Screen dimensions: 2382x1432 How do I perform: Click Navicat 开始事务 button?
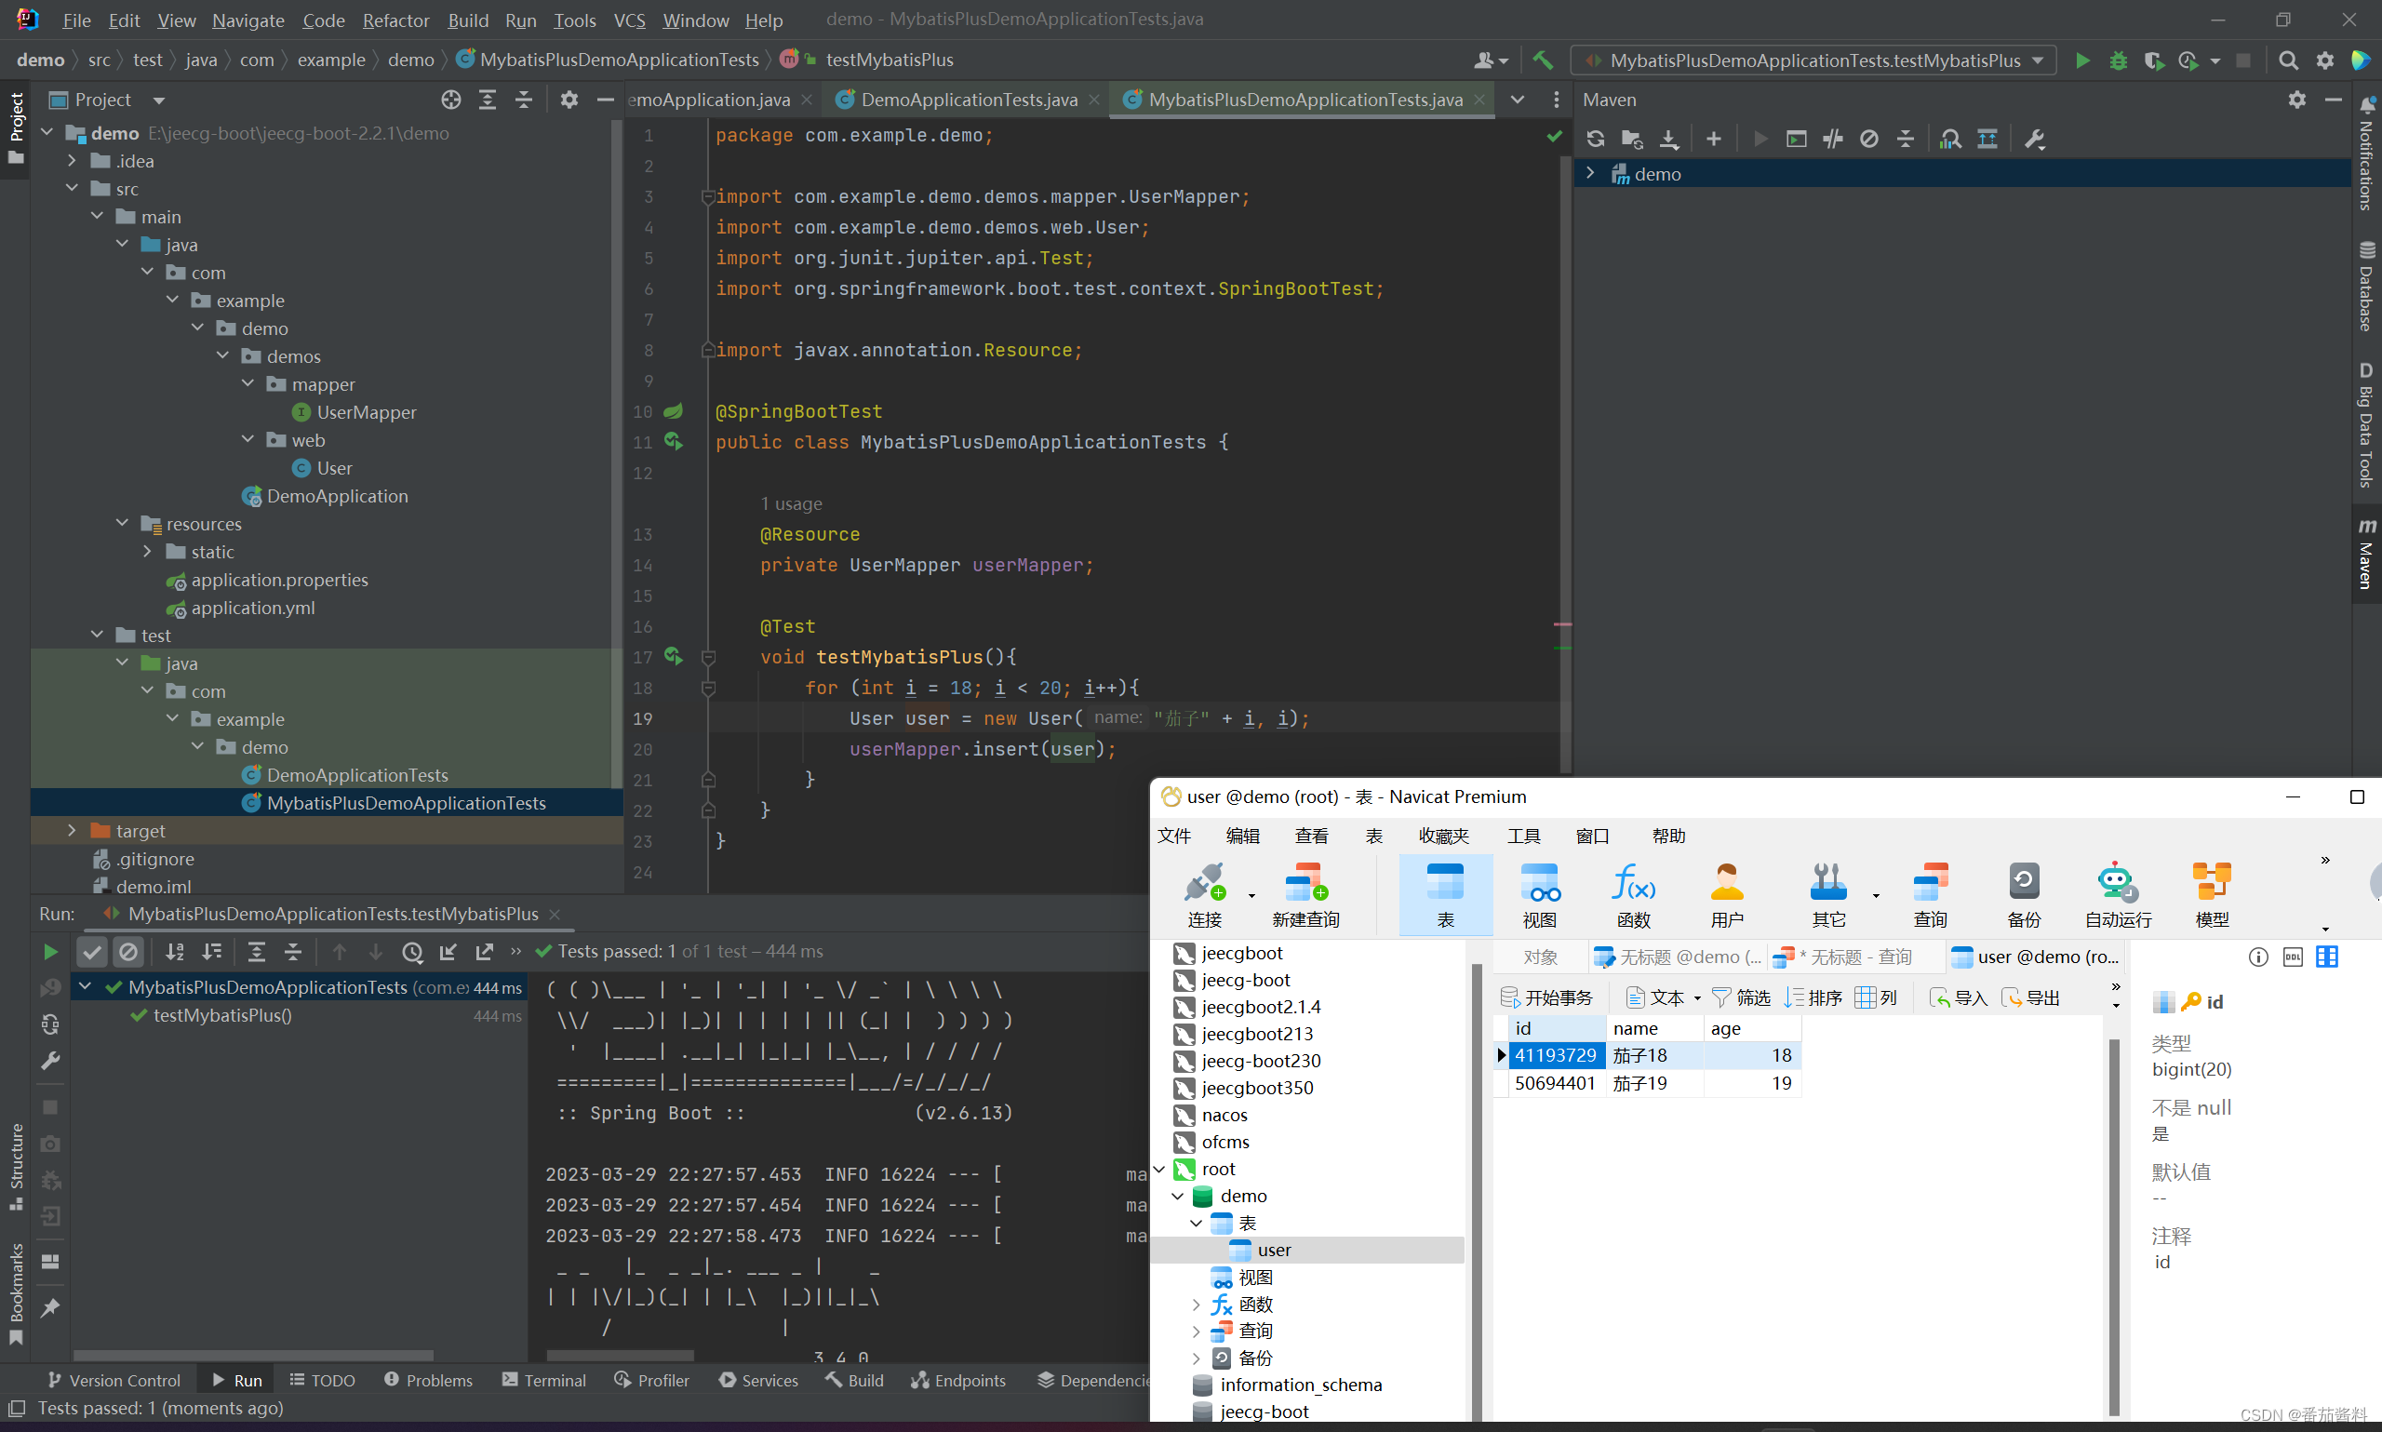(1546, 998)
